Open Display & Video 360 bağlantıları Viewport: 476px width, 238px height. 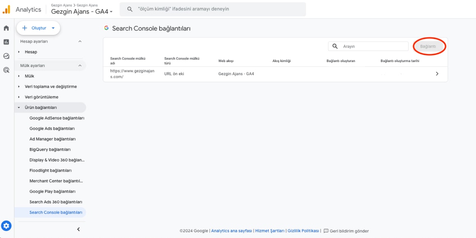tap(57, 160)
